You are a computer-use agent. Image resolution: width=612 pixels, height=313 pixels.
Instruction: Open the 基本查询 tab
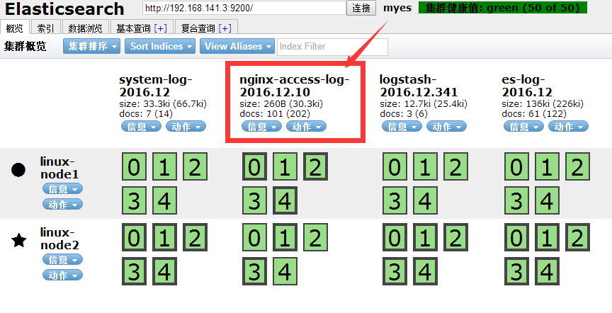133,28
